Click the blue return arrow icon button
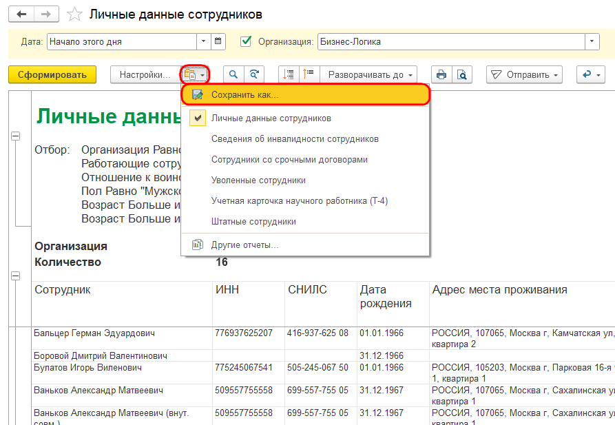The width and height of the screenshot is (615, 425). (591, 74)
